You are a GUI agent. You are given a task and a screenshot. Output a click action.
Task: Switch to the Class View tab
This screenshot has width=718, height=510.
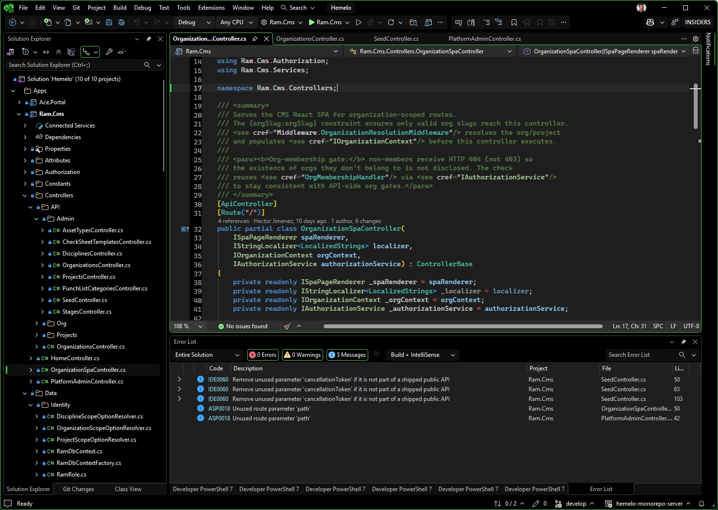point(128,489)
